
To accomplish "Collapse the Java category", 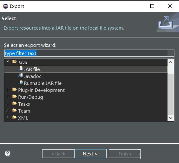I will 8,62.
